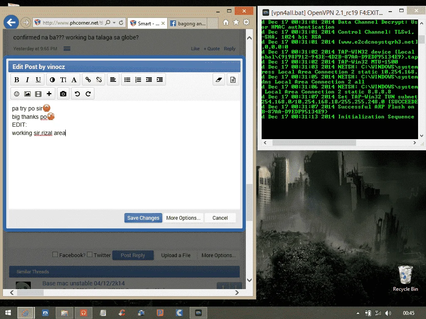Image resolution: width=426 pixels, height=319 pixels.
Task: Redo the last edit in editor
Action: (x=88, y=94)
